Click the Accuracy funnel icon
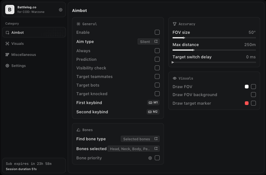This screenshot has height=175, width=266. (175, 24)
